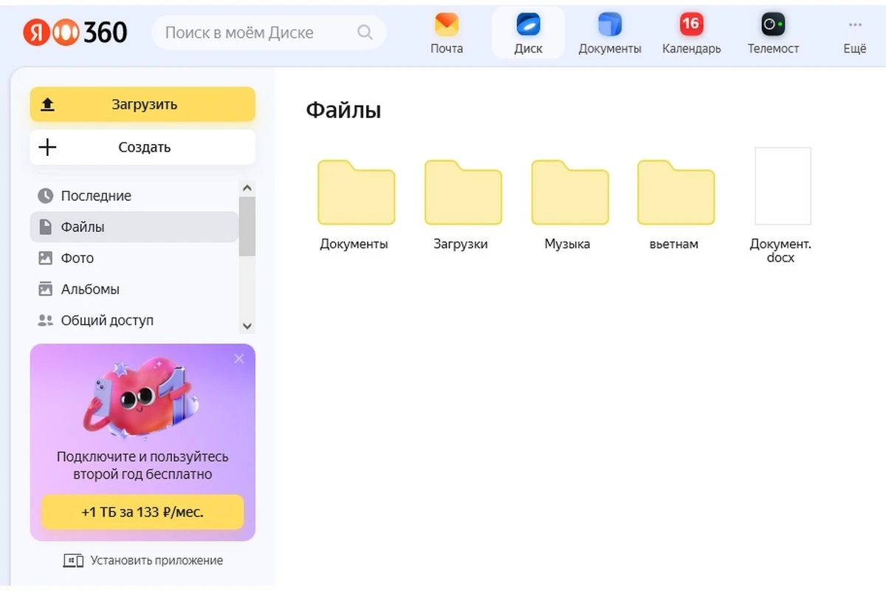Open Общий доступ shared access section

click(134, 321)
